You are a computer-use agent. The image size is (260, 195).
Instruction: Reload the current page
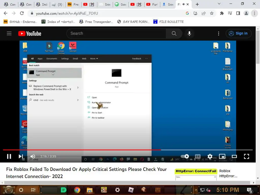click(x=22, y=13)
